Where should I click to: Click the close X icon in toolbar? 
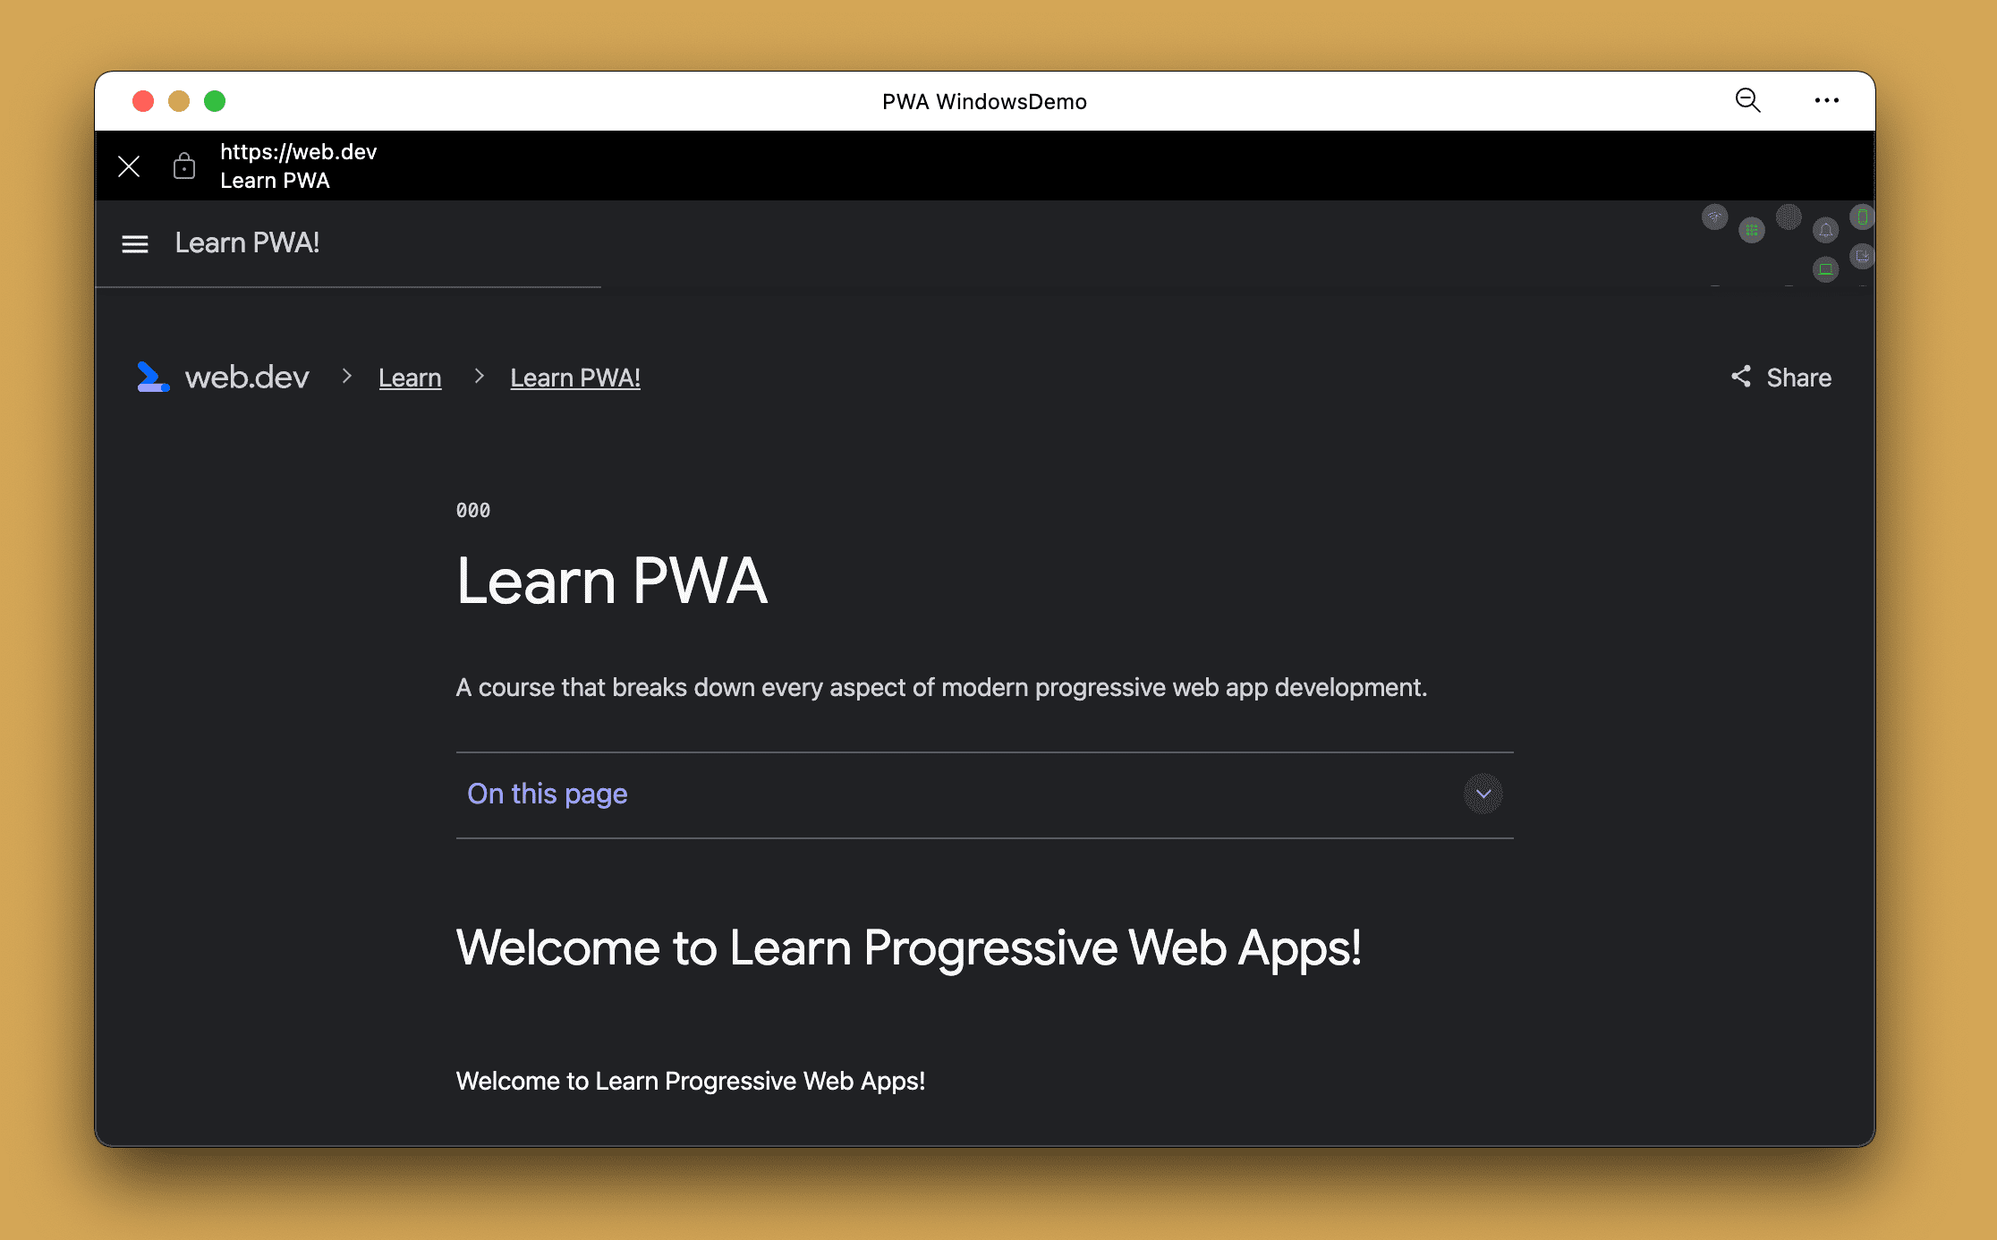point(127,165)
